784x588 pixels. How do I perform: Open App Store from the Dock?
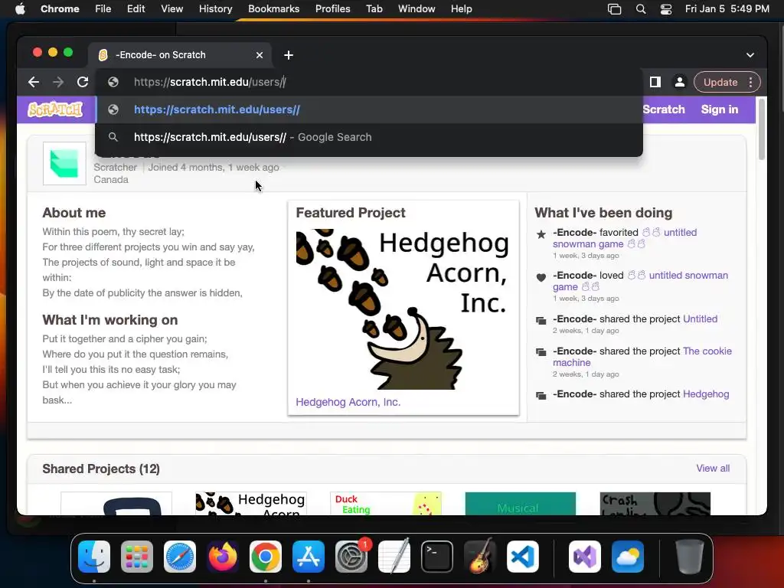(x=309, y=557)
